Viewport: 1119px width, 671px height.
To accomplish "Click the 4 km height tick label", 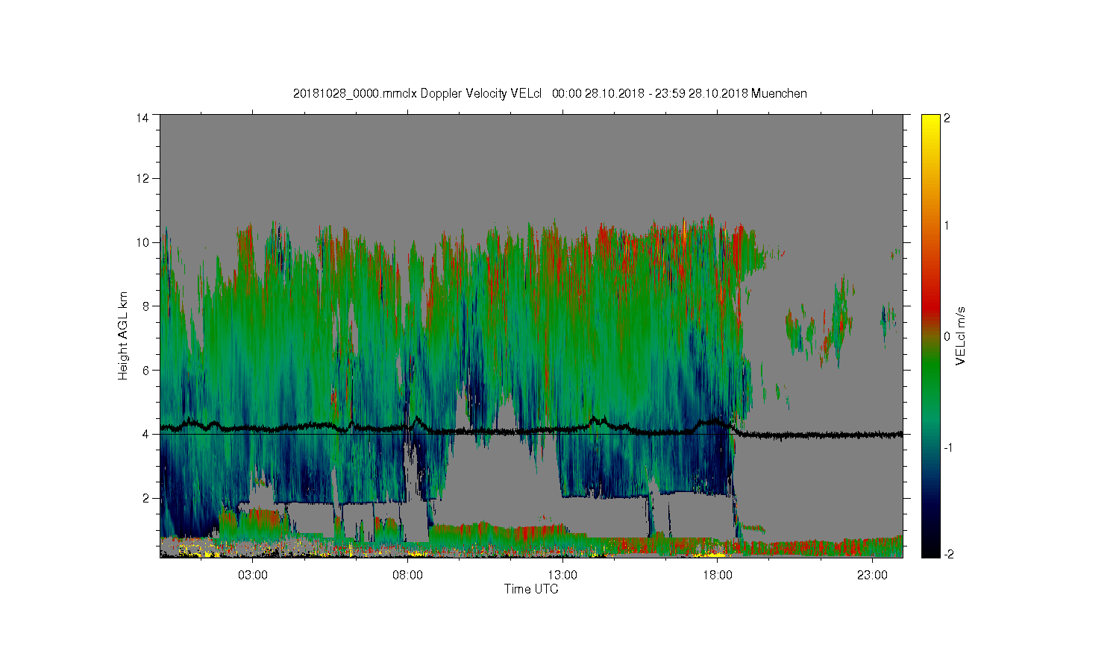I will tap(146, 434).
